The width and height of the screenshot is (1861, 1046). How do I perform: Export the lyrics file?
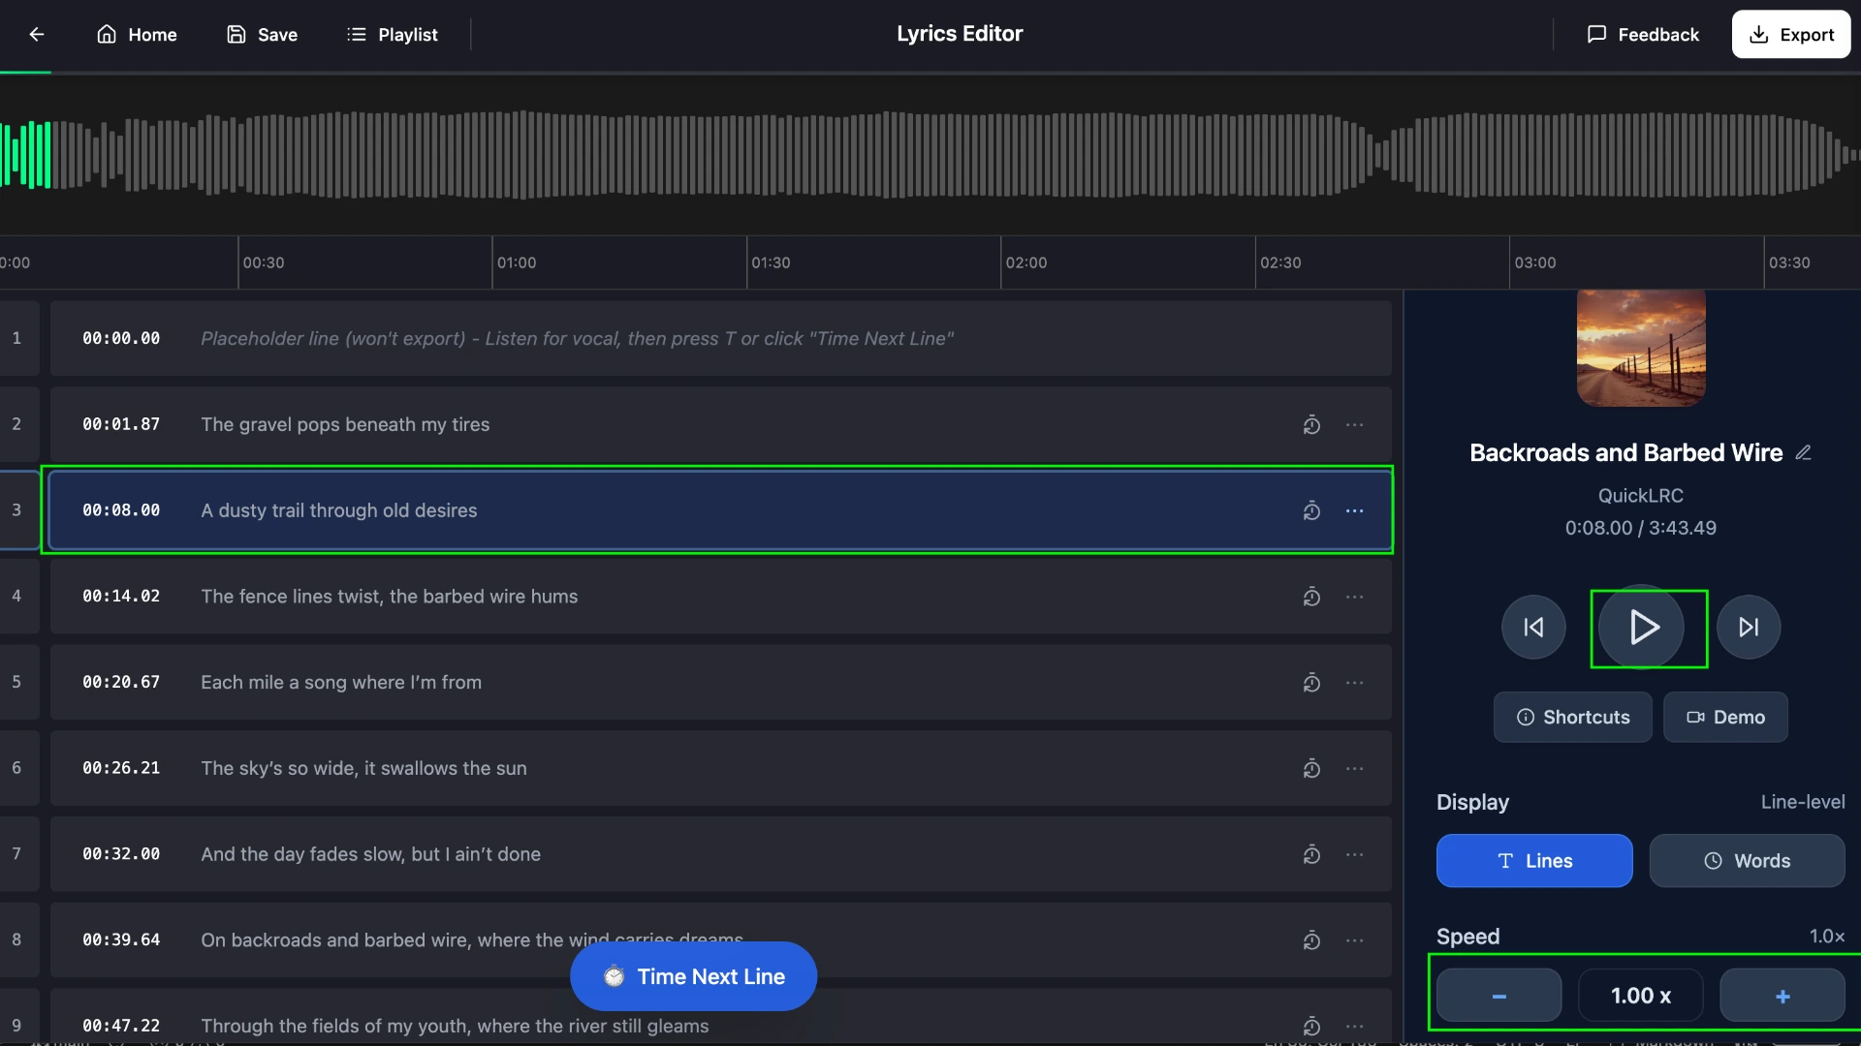pos(1790,34)
